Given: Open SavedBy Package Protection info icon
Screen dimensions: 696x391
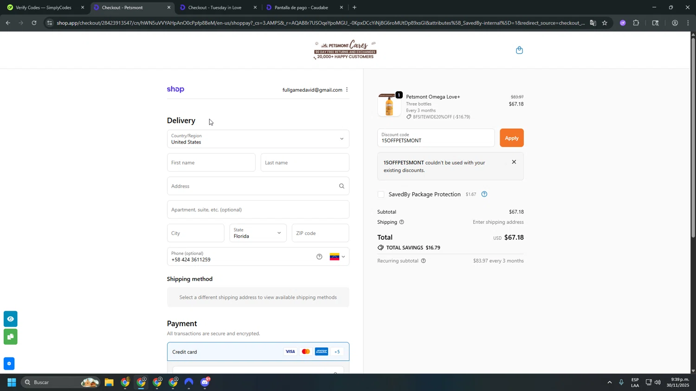Looking at the screenshot, I should point(484,195).
